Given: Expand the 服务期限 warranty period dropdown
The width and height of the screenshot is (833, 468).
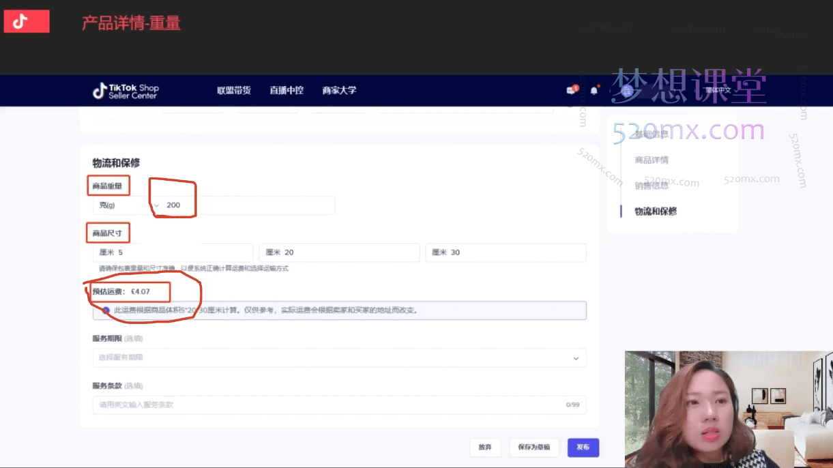Looking at the screenshot, I should coord(339,357).
